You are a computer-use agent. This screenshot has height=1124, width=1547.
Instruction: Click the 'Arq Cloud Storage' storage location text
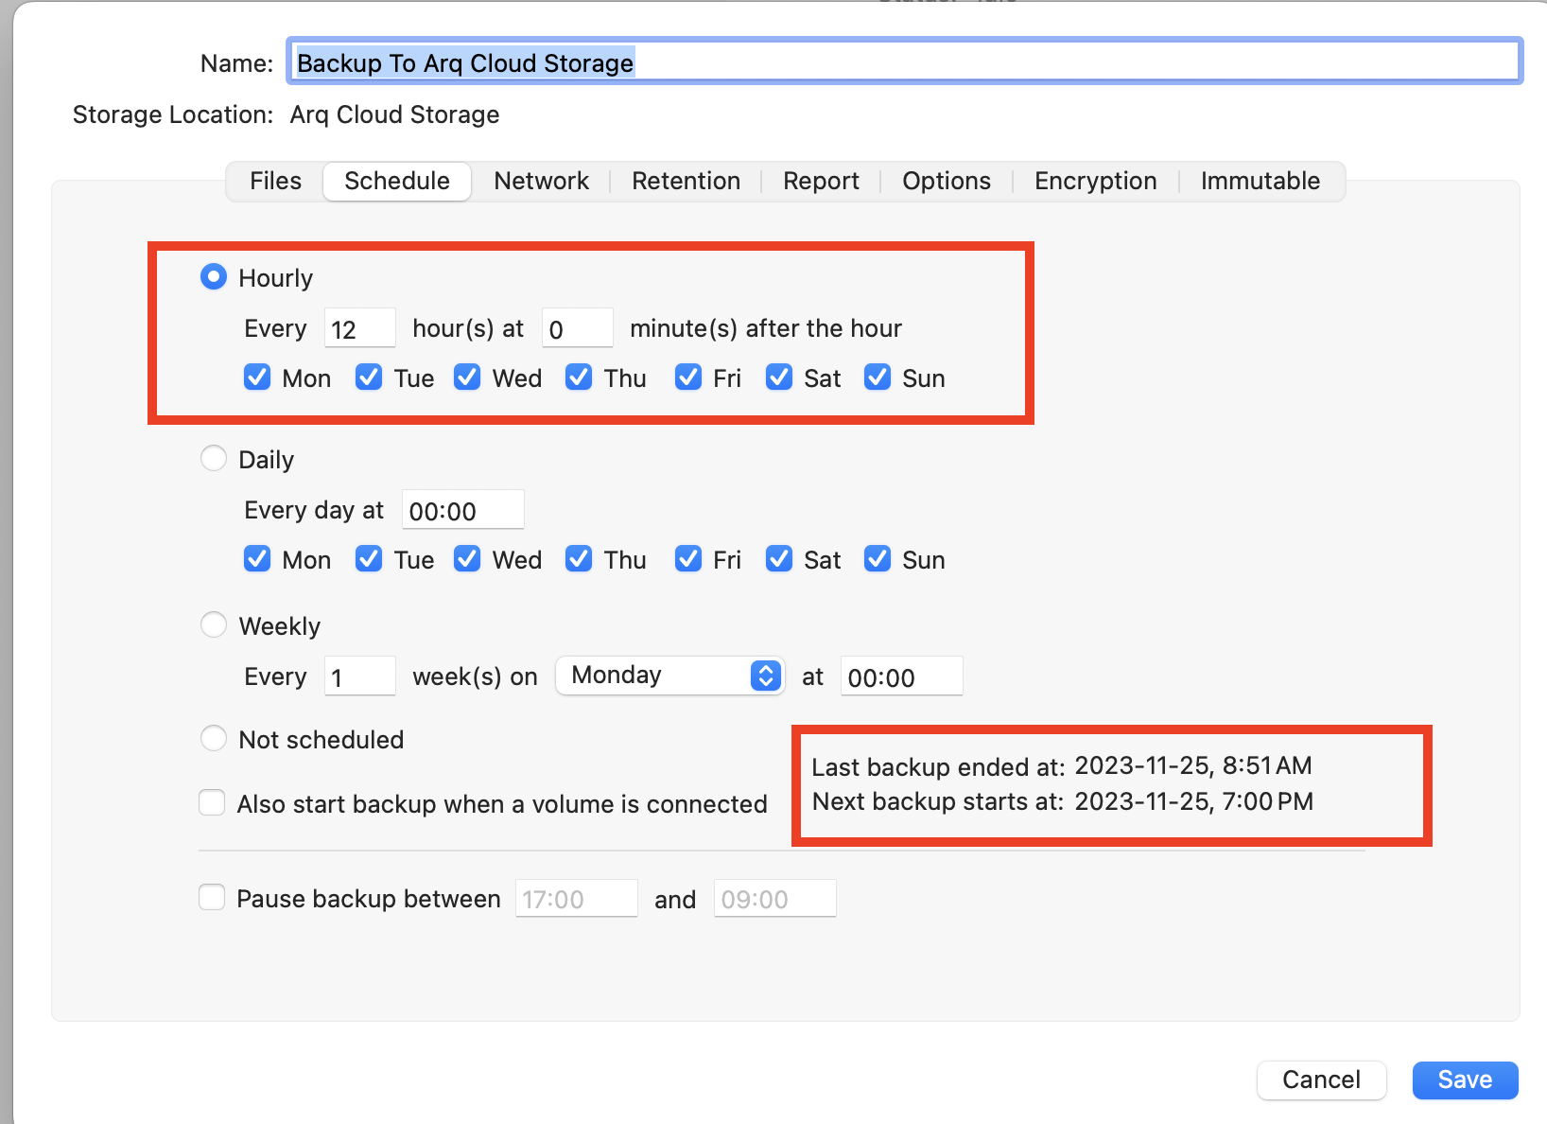(394, 114)
